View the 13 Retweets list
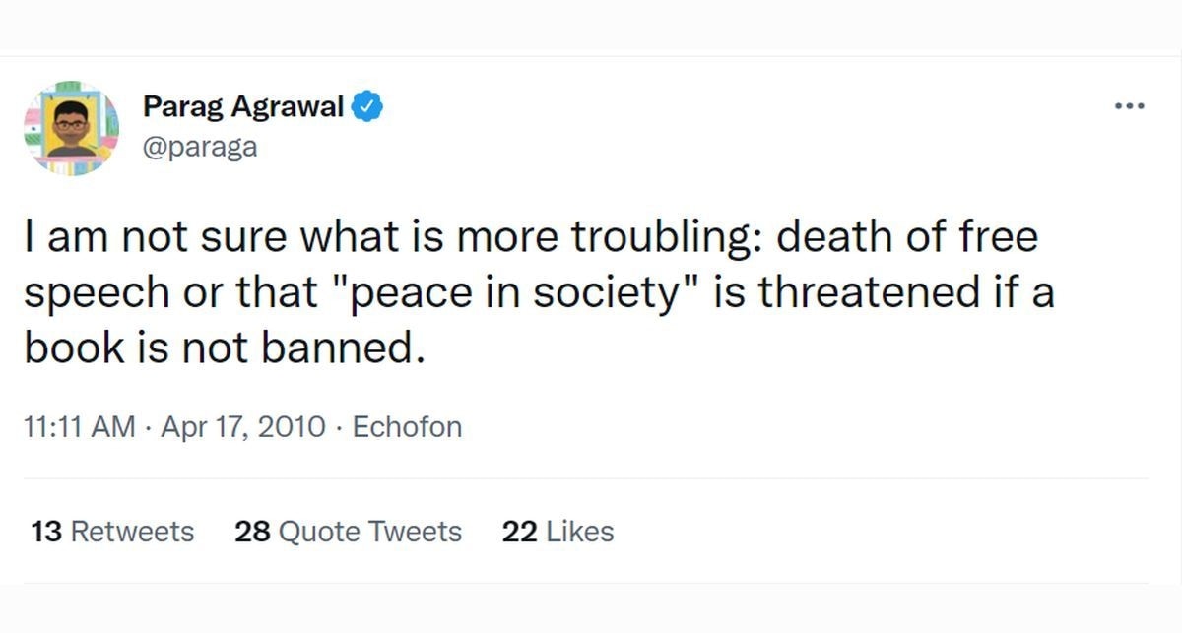 (112, 532)
